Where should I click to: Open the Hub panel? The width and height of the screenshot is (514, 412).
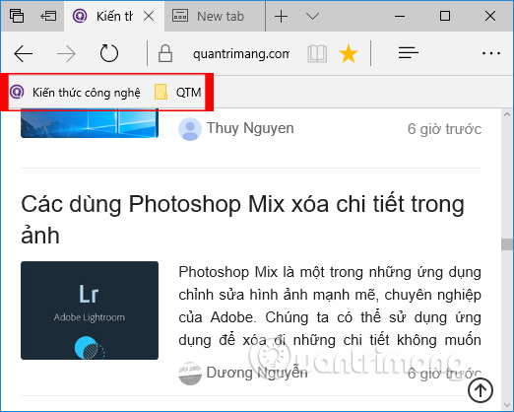[x=409, y=53]
